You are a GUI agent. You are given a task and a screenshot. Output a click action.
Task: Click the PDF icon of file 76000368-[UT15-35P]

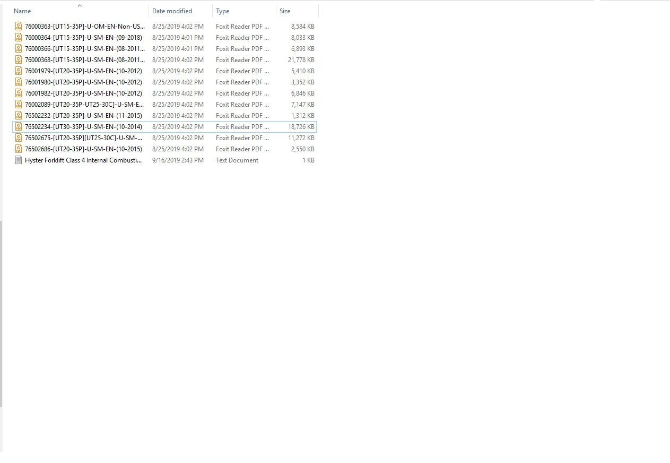tap(19, 59)
